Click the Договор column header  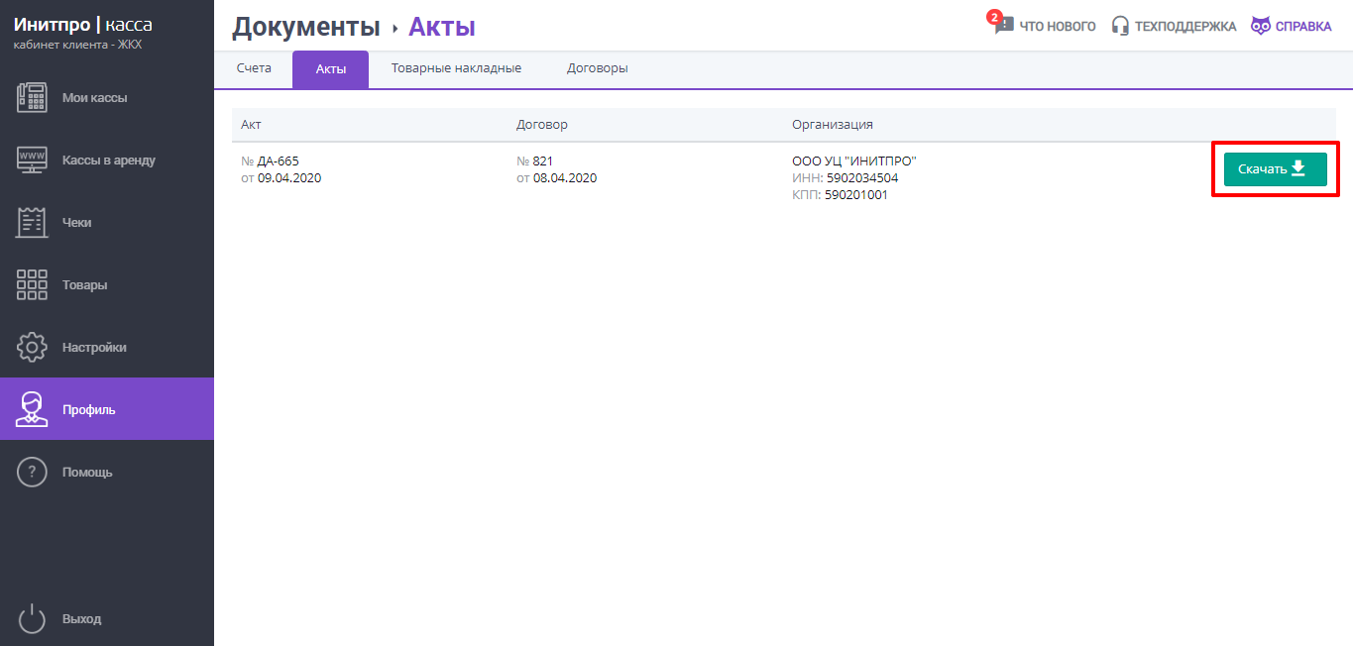click(x=542, y=124)
